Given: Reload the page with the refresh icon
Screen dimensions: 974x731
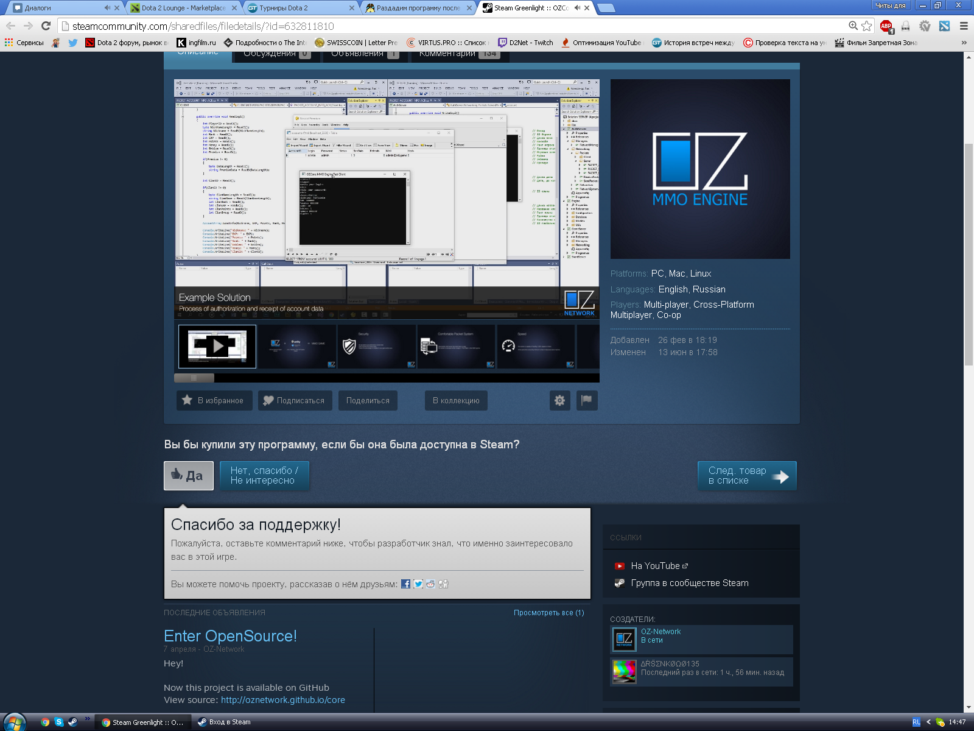Looking at the screenshot, I should (x=46, y=26).
